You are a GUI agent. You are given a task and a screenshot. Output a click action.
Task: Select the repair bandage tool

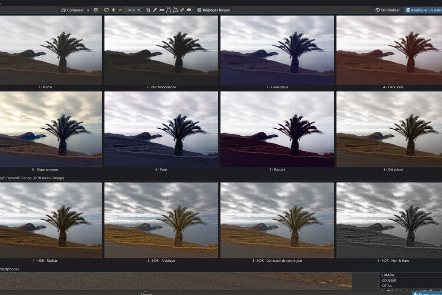(182, 10)
